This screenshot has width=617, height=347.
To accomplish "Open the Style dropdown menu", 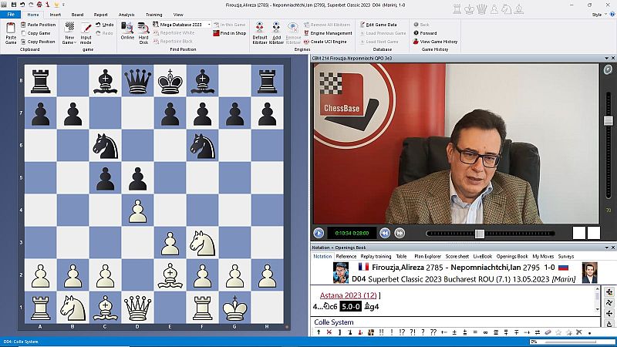I will pyautogui.click(x=596, y=14).
